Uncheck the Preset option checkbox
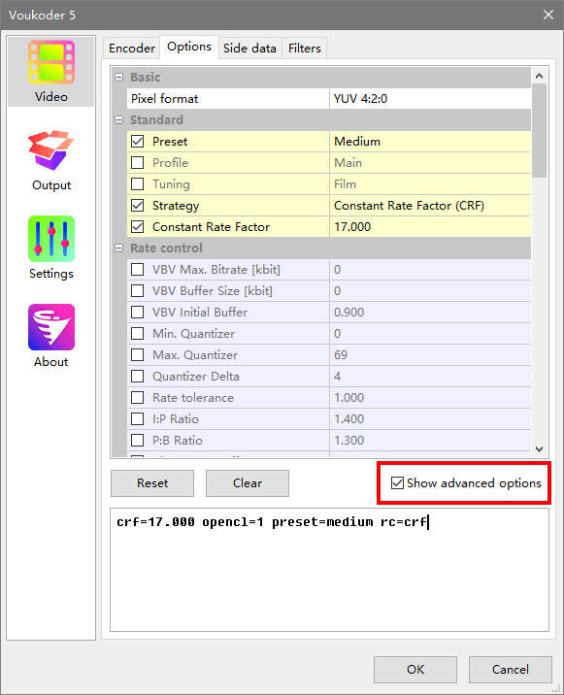This screenshot has width=564, height=695. (x=138, y=142)
